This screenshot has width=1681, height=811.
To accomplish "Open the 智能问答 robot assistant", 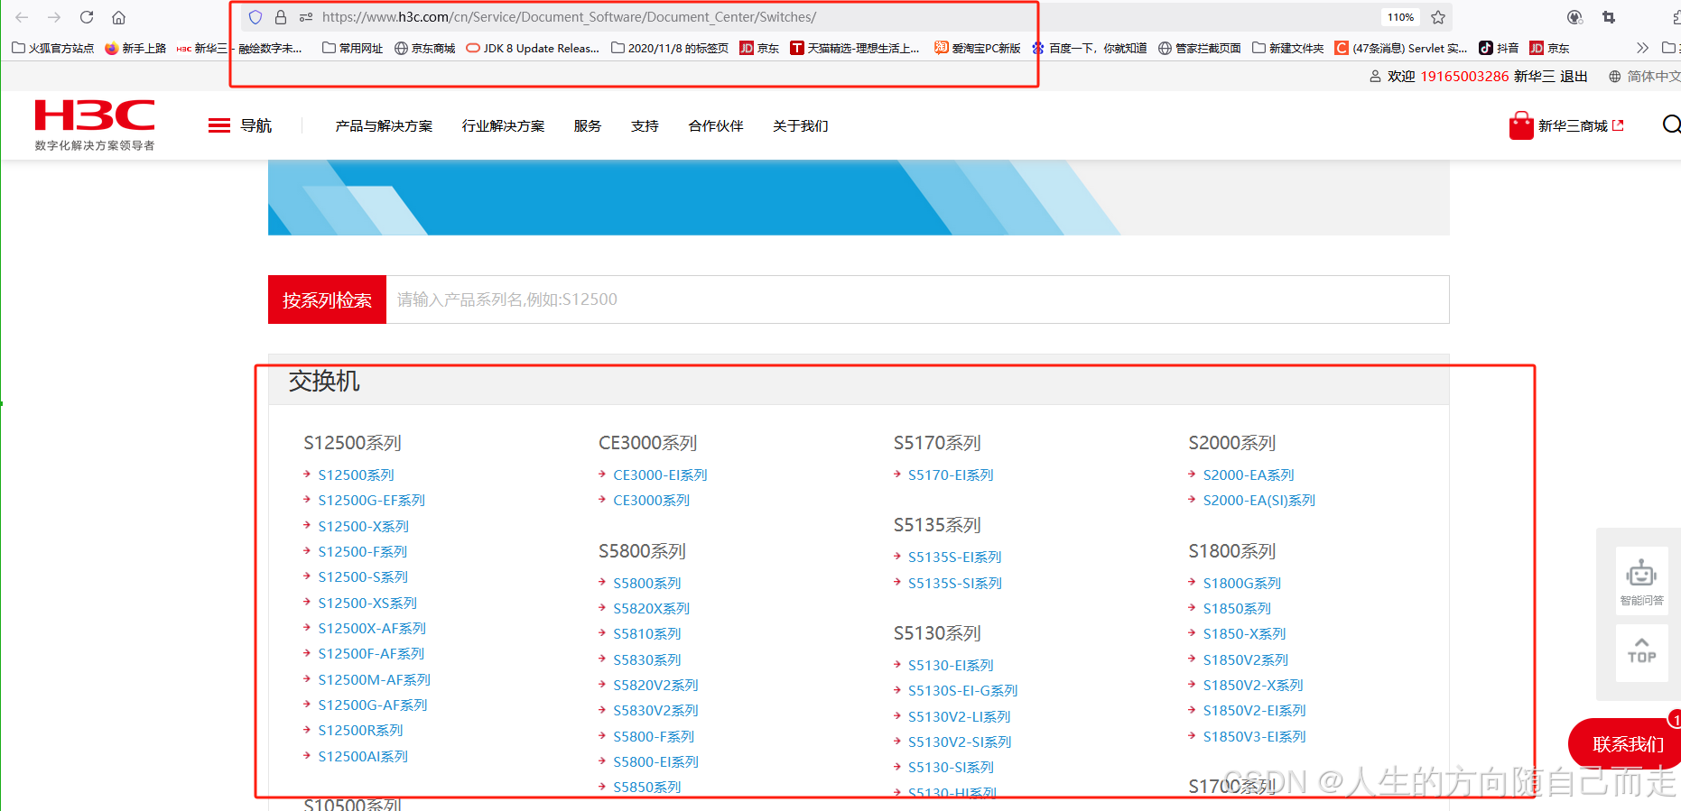I will [x=1641, y=582].
